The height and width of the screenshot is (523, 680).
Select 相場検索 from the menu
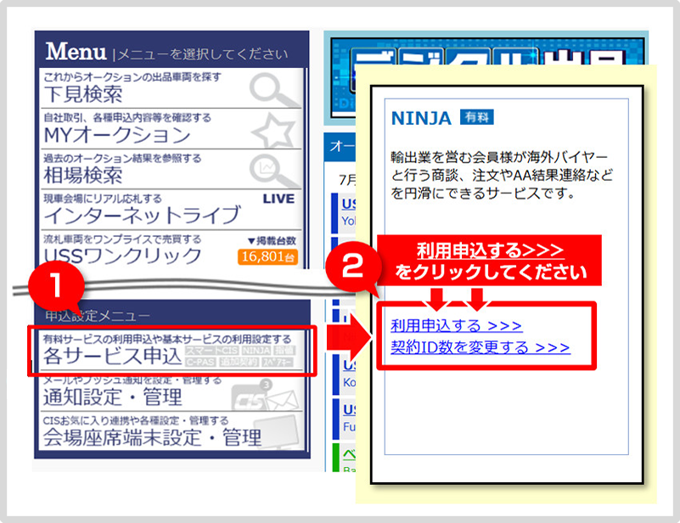point(171,170)
